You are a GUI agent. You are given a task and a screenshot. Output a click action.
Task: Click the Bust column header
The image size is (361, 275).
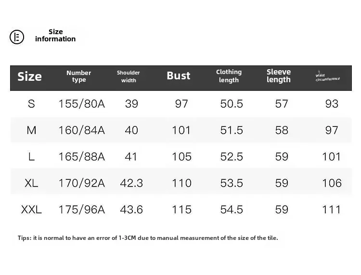[179, 76]
